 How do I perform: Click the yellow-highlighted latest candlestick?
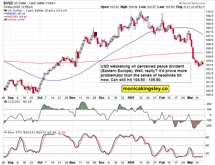tap(203, 62)
